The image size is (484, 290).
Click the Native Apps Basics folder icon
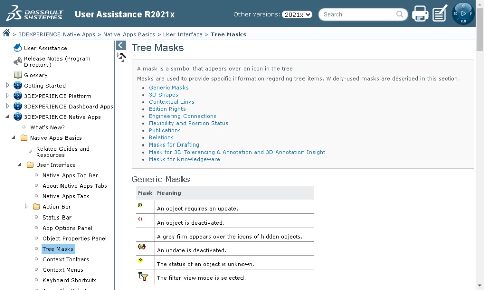click(x=24, y=138)
